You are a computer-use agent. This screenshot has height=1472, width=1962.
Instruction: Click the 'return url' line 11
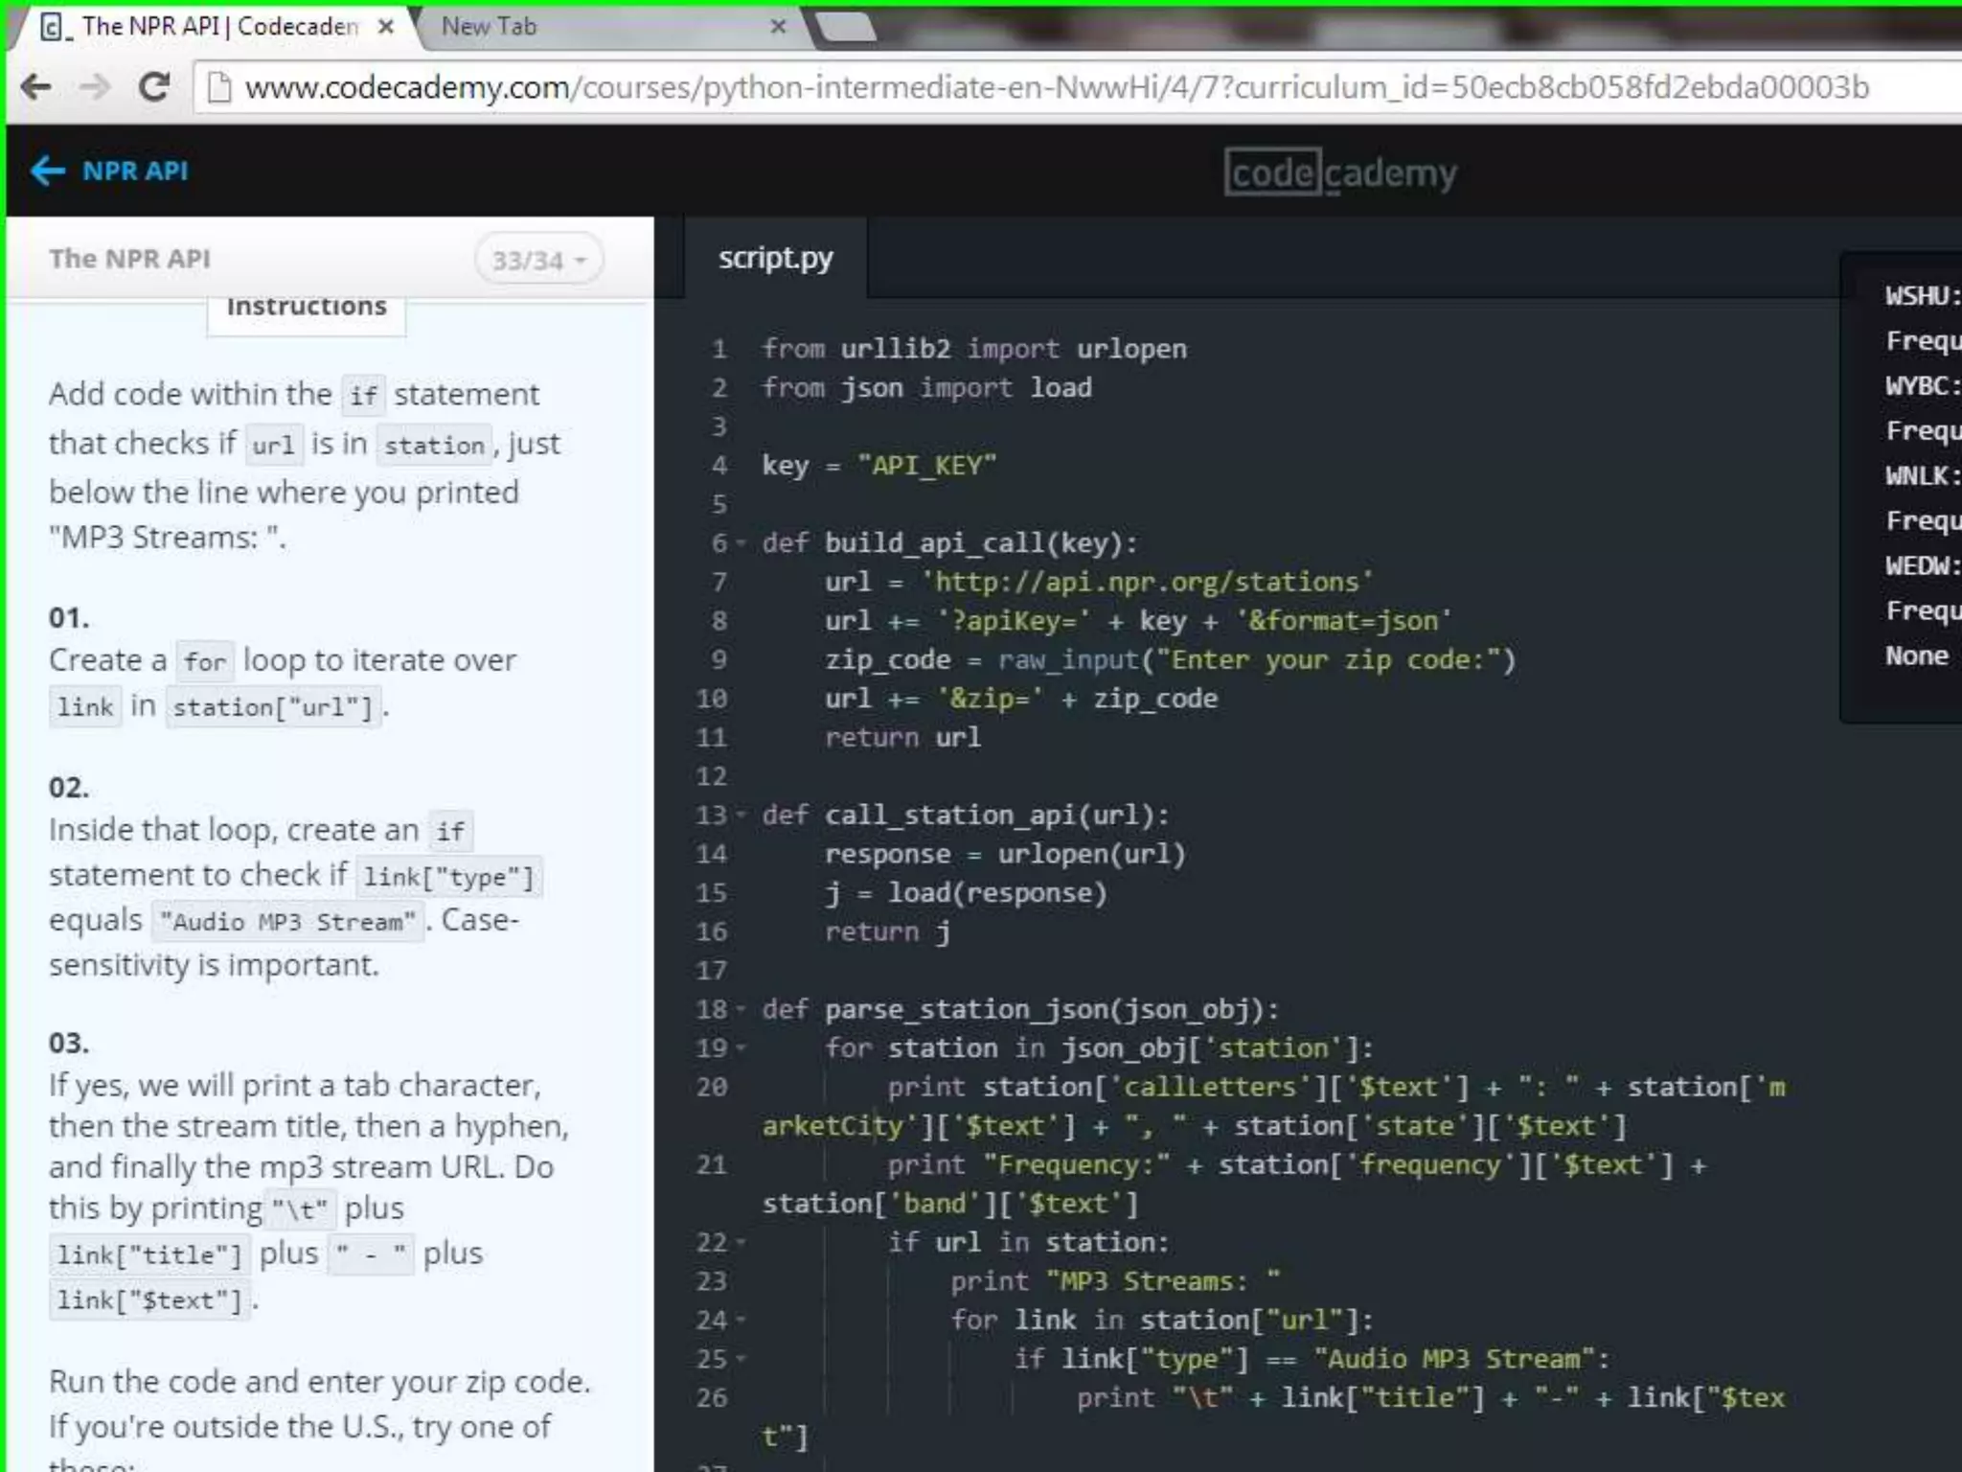[x=902, y=738]
